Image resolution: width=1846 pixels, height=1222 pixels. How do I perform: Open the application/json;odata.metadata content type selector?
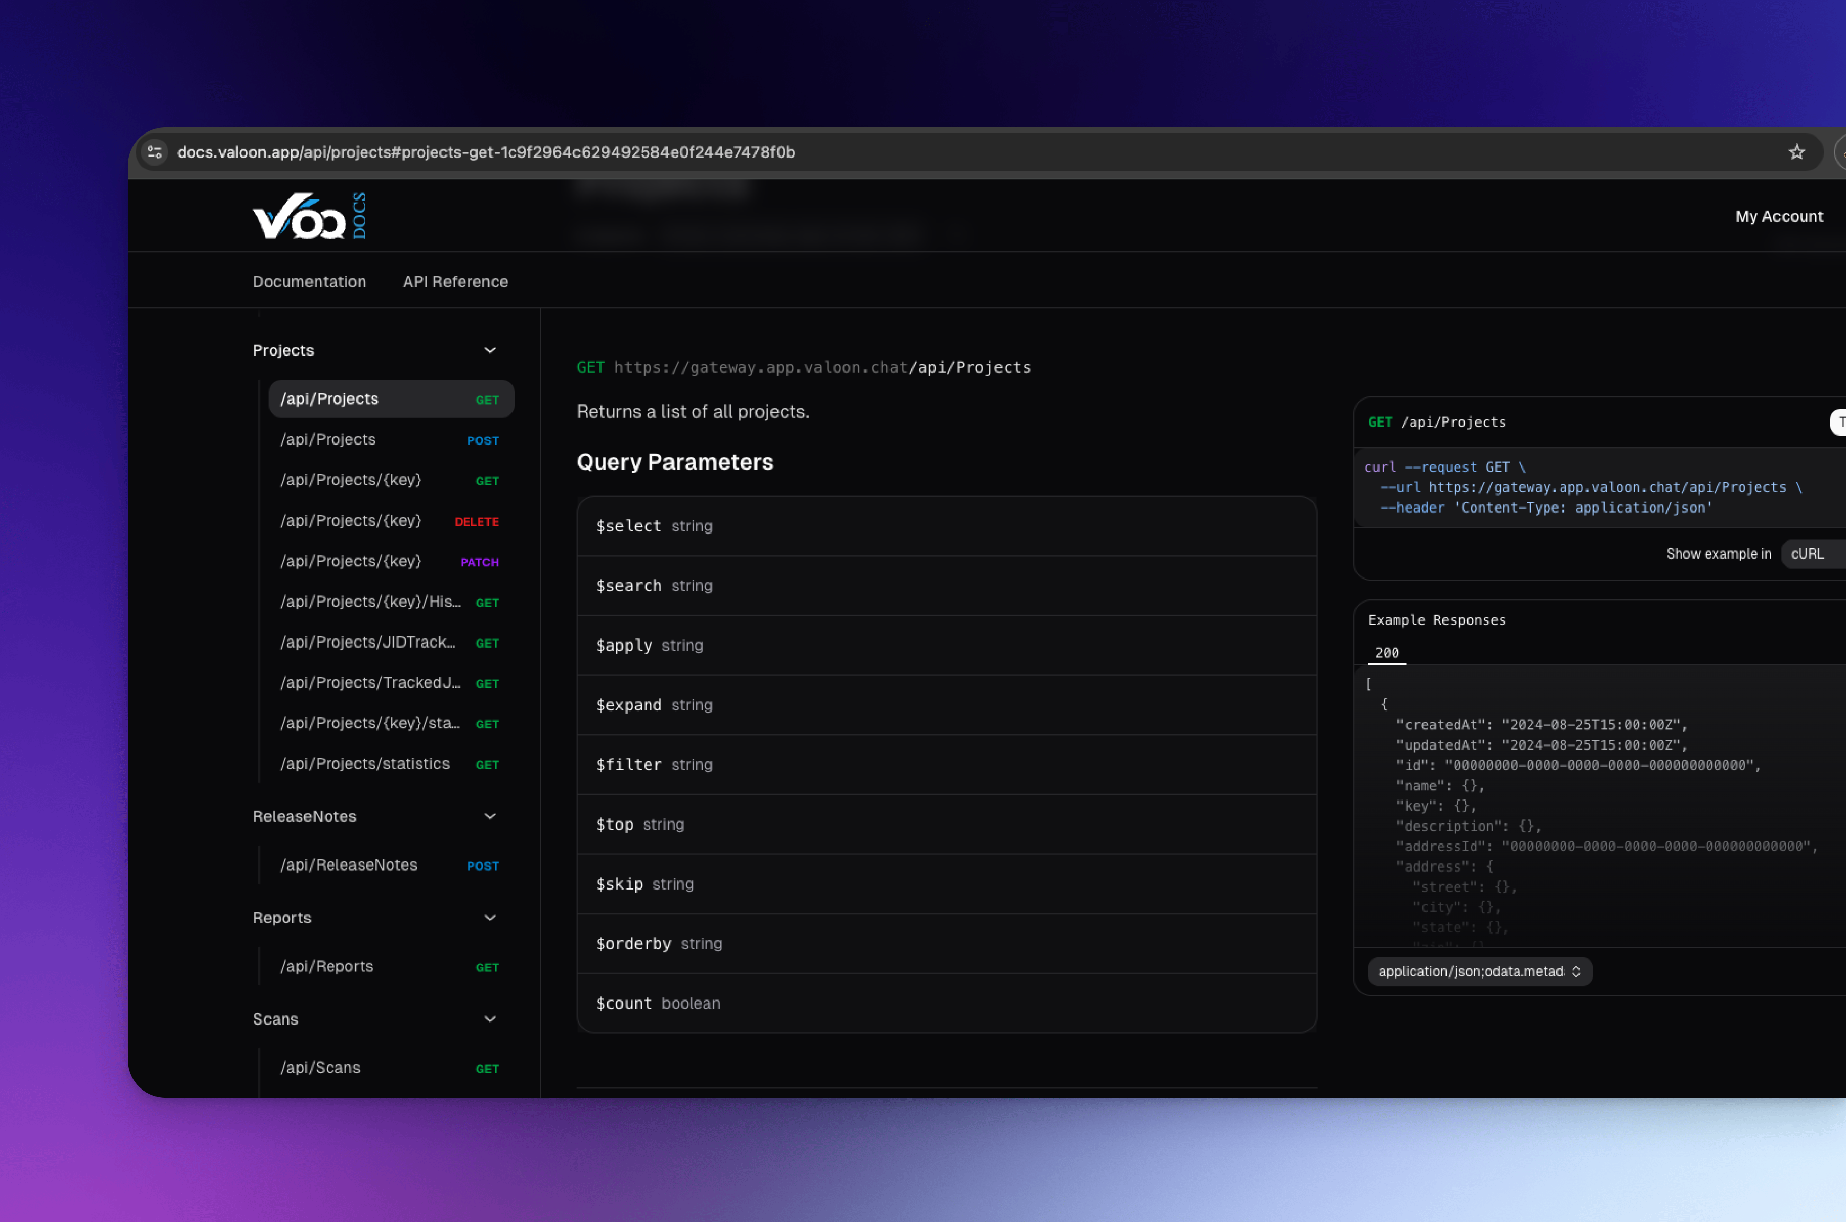coord(1479,972)
